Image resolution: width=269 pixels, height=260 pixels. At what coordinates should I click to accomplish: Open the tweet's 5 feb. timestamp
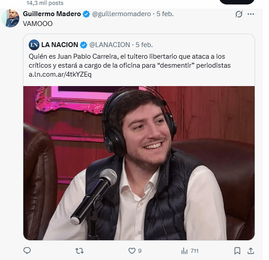pos(165,14)
